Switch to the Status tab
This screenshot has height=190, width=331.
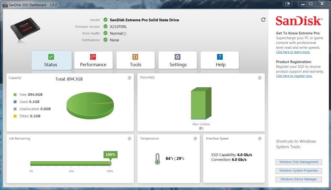pyautogui.click(x=51, y=60)
